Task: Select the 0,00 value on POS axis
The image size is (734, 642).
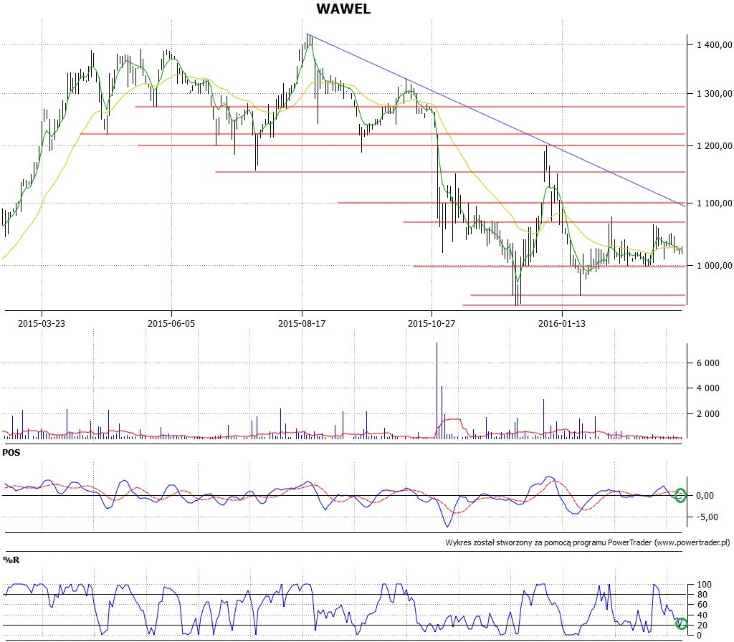Action: point(705,496)
